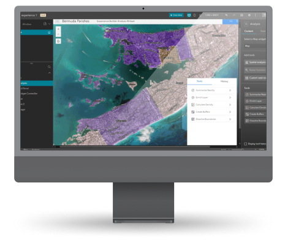Image resolution: width=285 pixels, height=240 pixels.
Task: Click the horizontal scrollbar below the map
Action: point(135,146)
